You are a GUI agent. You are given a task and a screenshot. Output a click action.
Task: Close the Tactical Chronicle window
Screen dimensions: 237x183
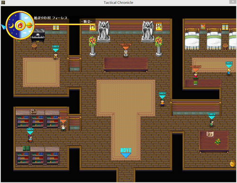[x=233, y=2]
